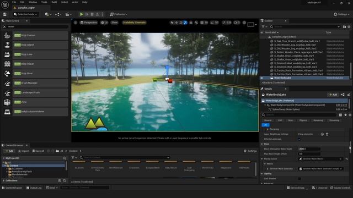Select the WaterBodyLake row in Outliner
The width and height of the screenshot is (353, 198).
pyautogui.click(x=304, y=78)
